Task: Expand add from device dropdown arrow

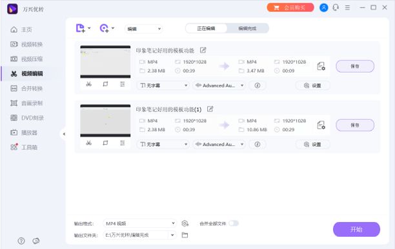Action: pos(113,28)
